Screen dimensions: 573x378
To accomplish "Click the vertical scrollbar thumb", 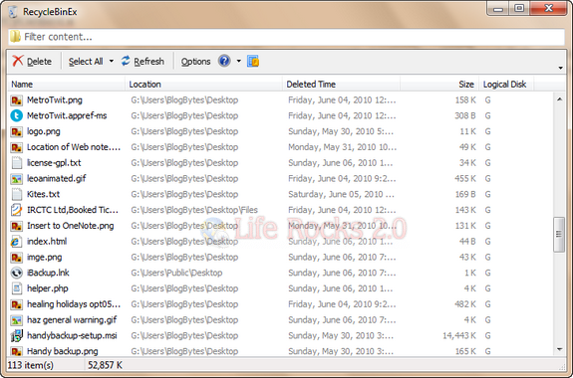I will [x=559, y=234].
